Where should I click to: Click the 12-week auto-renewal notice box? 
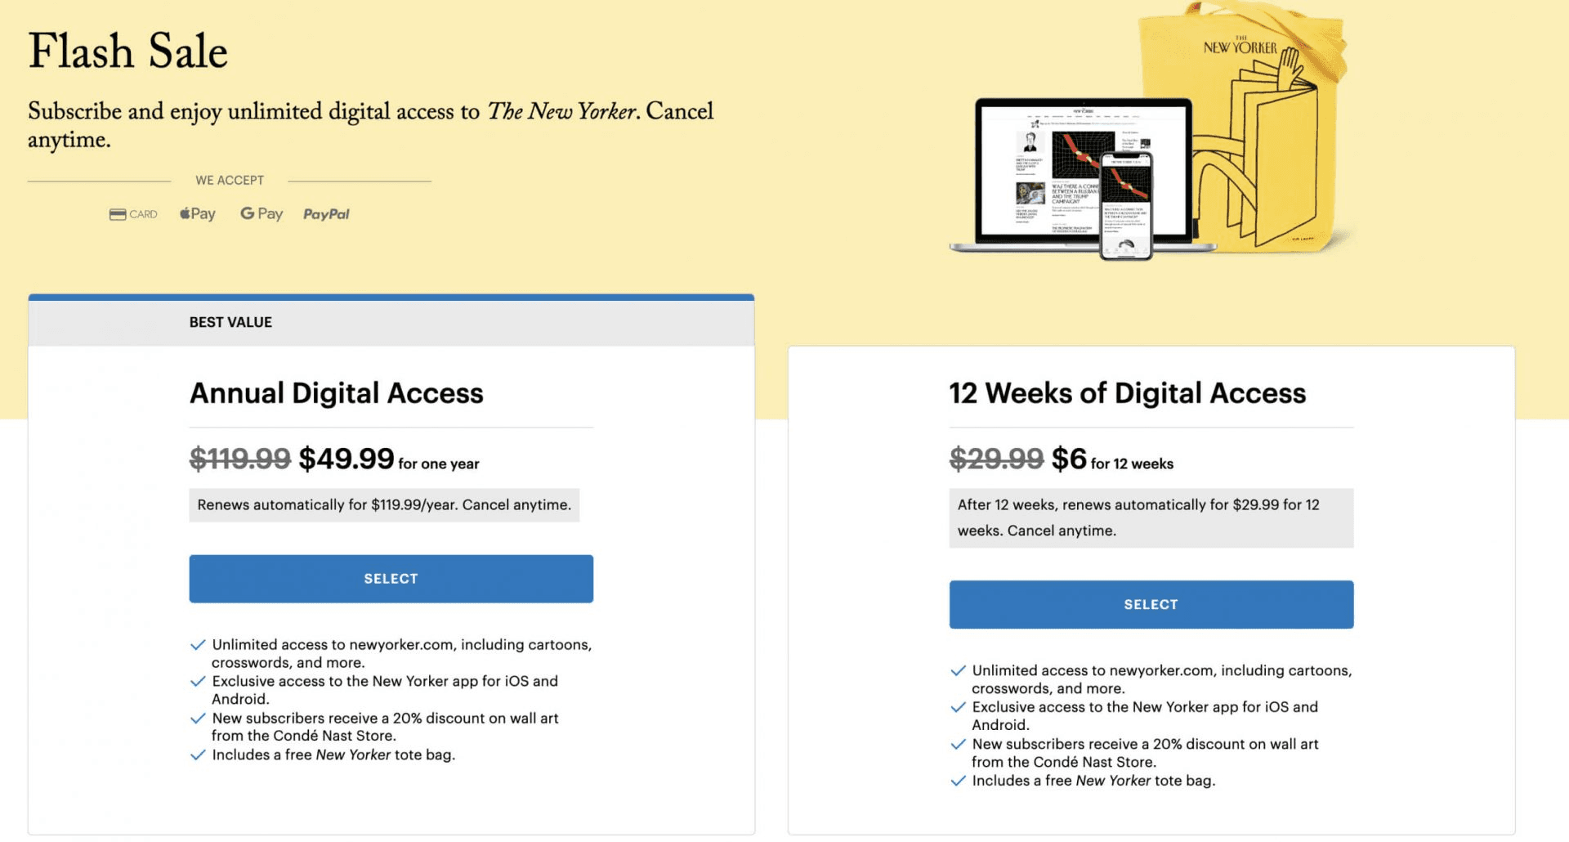[x=1151, y=517]
